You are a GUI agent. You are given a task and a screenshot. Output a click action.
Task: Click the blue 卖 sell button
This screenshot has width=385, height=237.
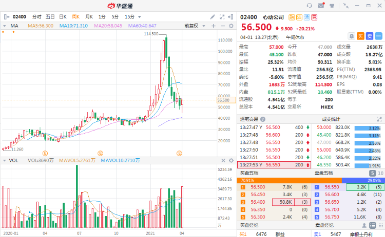tap(370, 36)
